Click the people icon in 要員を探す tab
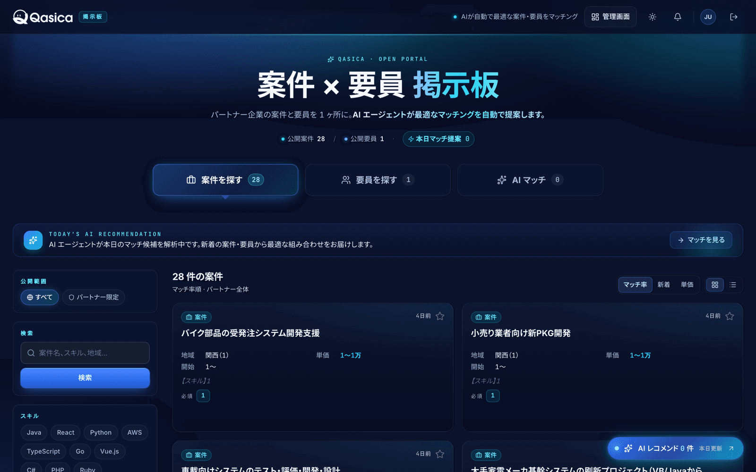 (x=346, y=180)
